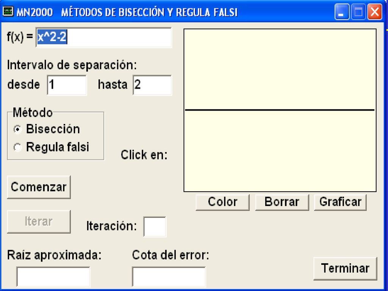
Task: Plot the function with Graficar button
Action: pos(340,202)
